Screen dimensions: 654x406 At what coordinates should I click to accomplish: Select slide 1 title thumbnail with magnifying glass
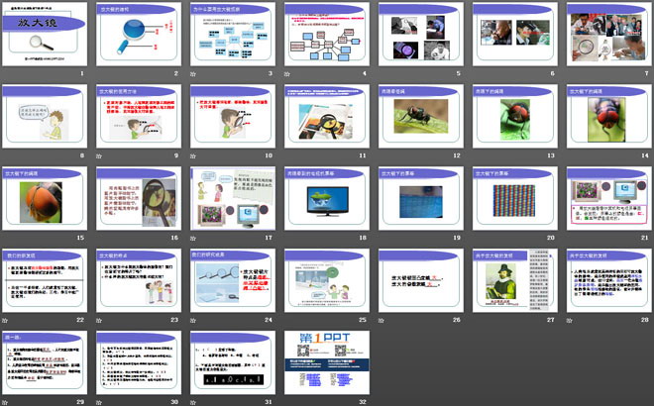(x=45, y=35)
